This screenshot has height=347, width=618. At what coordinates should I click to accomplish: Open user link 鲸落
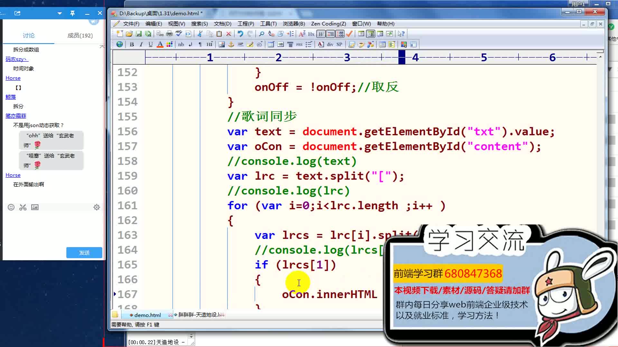[x=11, y=97]
